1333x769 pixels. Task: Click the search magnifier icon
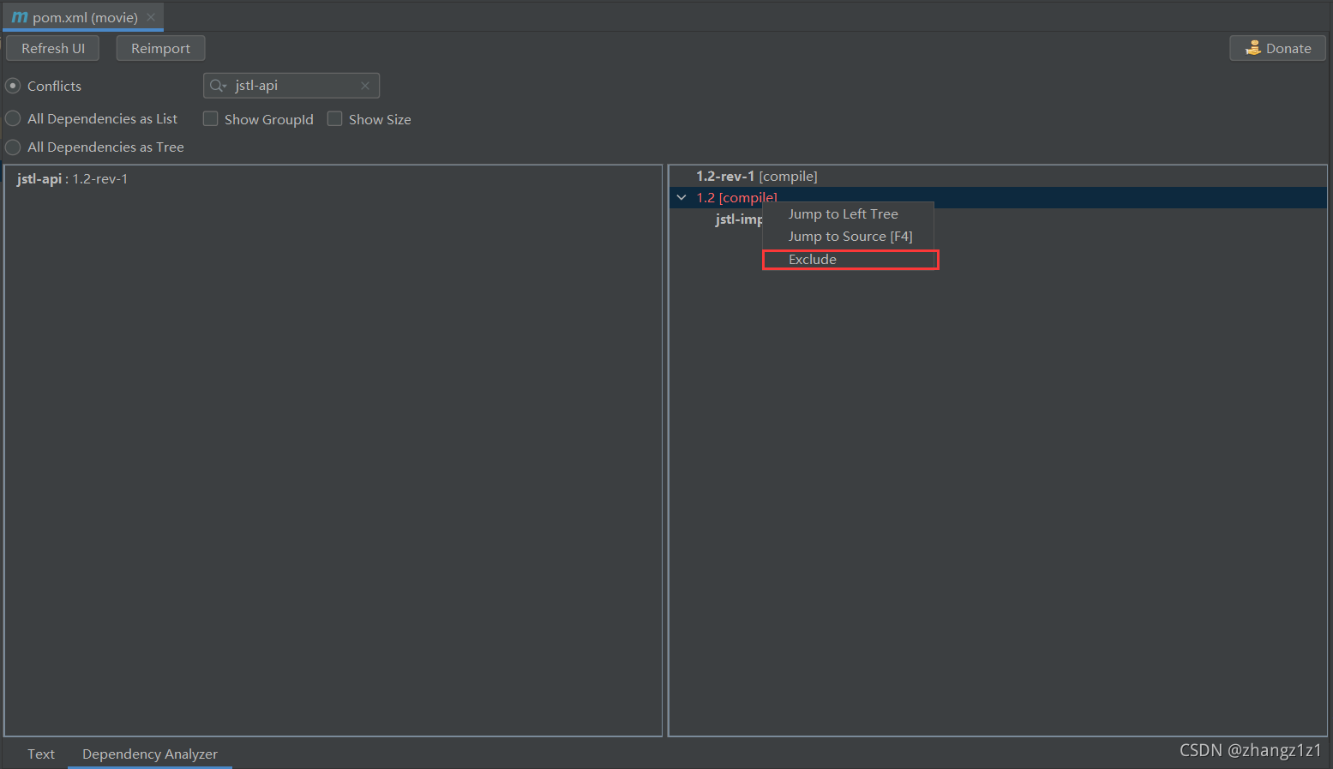(218, 86)
